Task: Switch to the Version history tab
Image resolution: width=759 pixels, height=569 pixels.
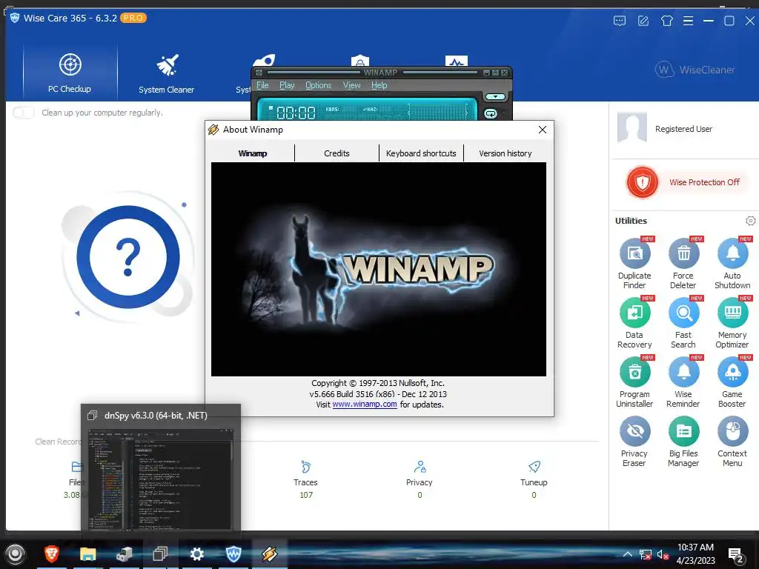Action: tap(506, 153)
